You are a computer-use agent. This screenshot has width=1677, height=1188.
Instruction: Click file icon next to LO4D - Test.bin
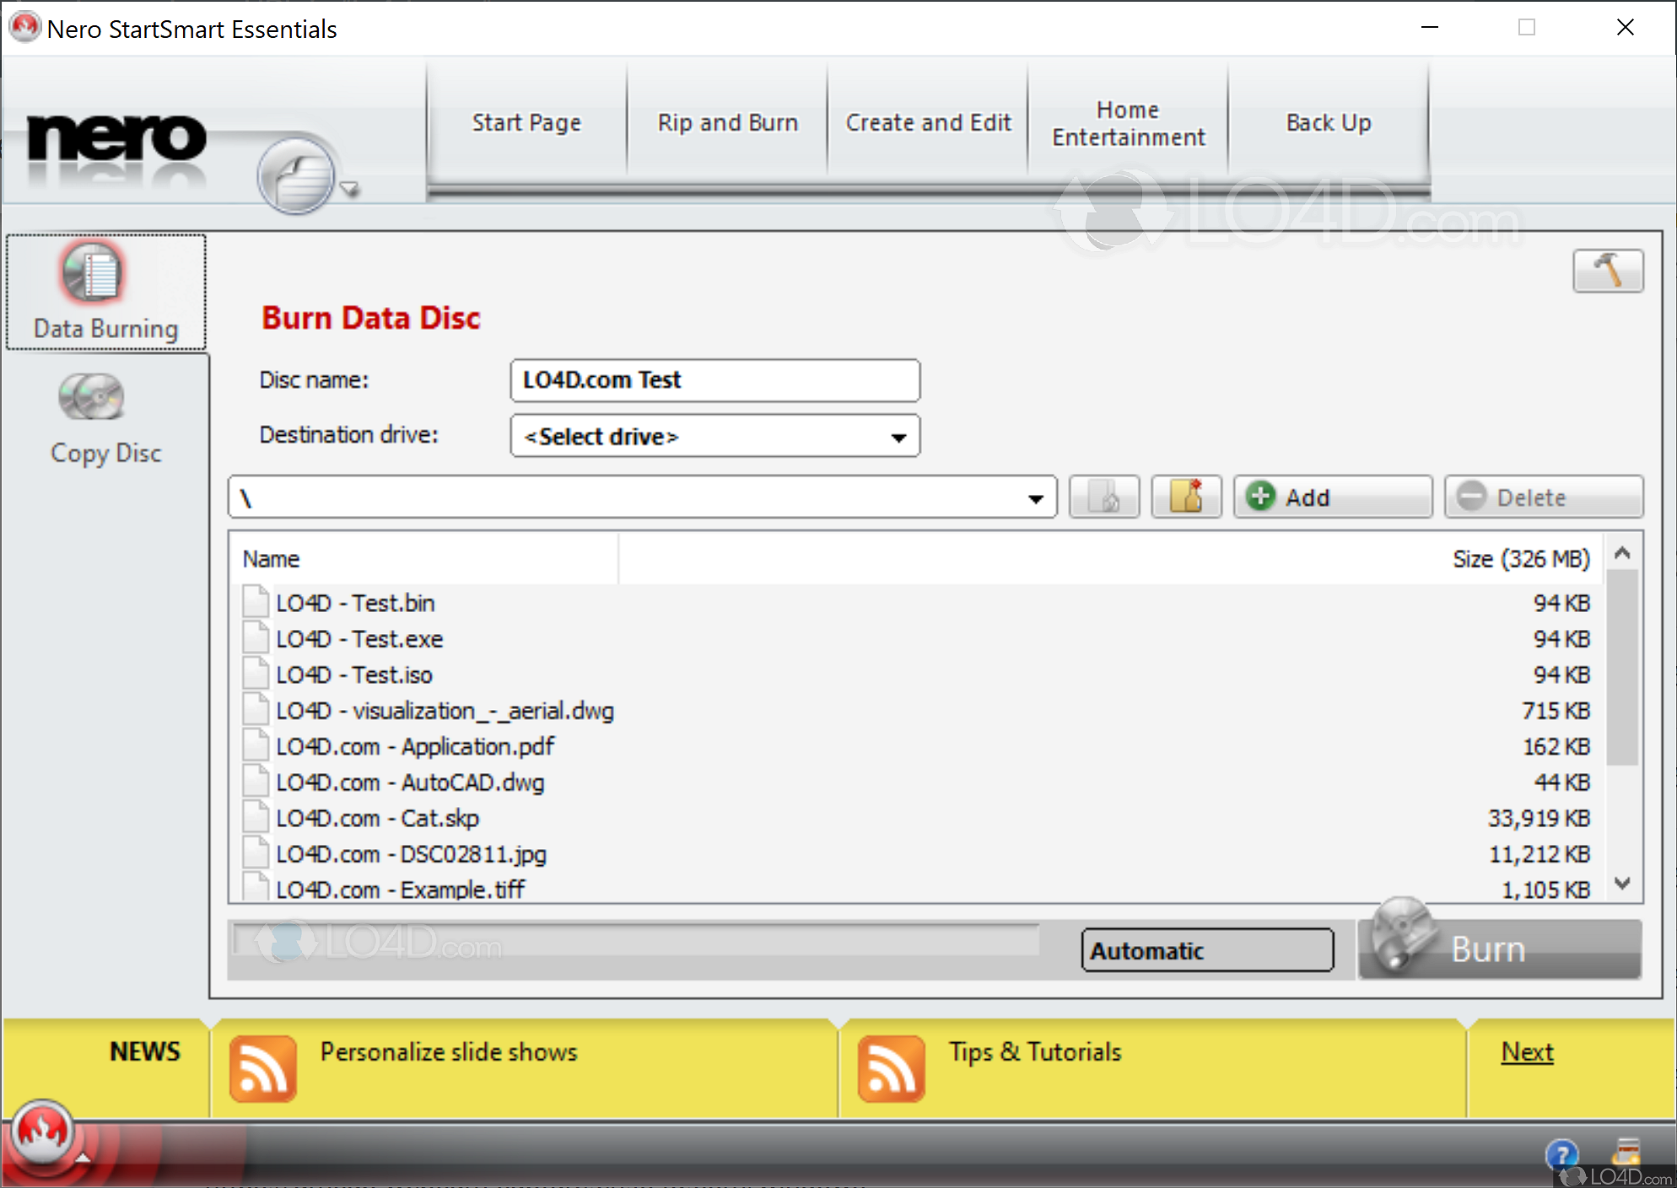pyautogui.click(x=256, y=602)
